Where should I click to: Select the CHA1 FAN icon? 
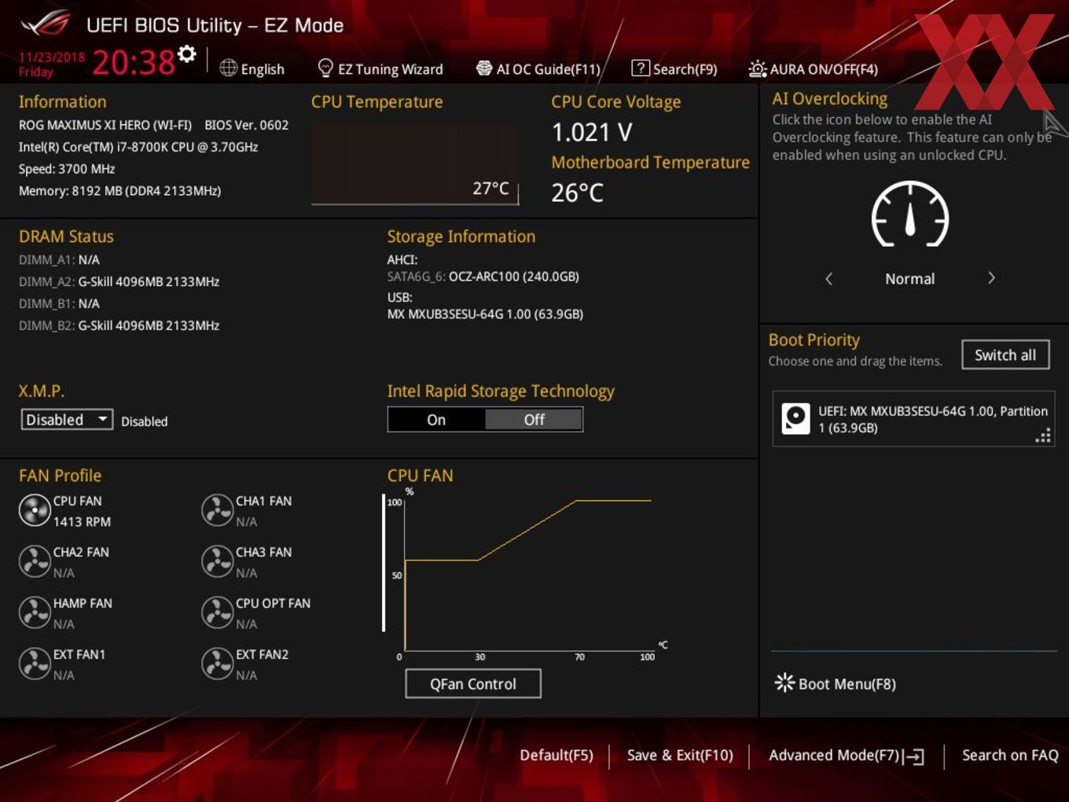click(217, 510)
